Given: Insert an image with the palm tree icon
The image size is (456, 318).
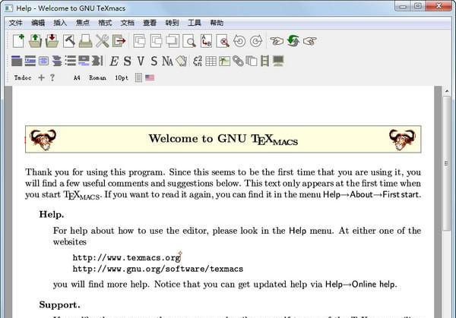Looking at the screenshot, I should (224, 61).
